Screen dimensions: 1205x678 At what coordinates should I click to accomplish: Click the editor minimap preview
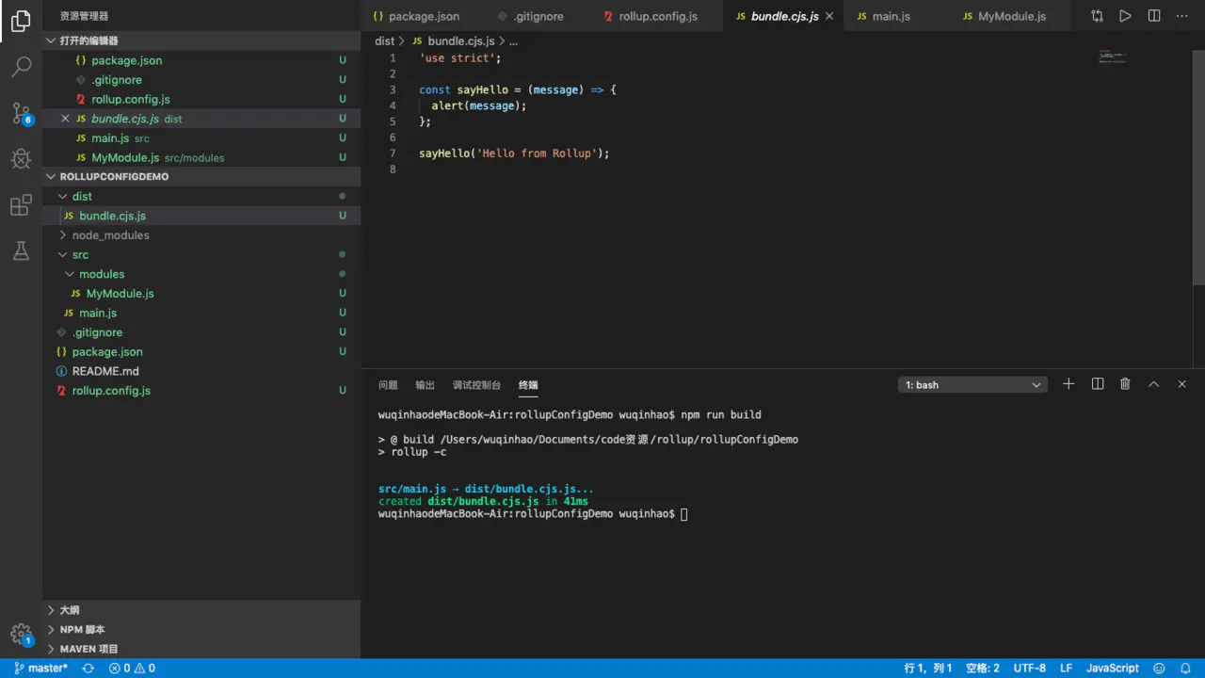[1112, 56]
